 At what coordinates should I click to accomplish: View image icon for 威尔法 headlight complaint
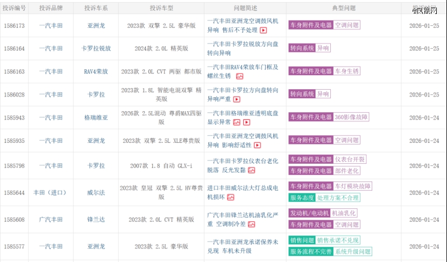click(x=230, y=197)
